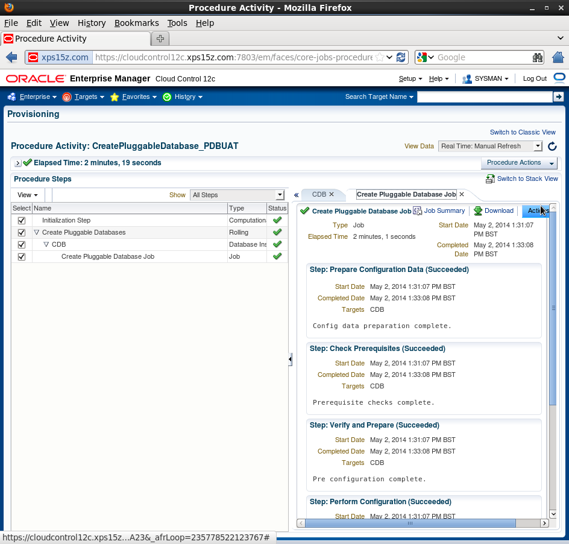Open the Firefox Tools menu
569x544 pixels.
[177, 23]
